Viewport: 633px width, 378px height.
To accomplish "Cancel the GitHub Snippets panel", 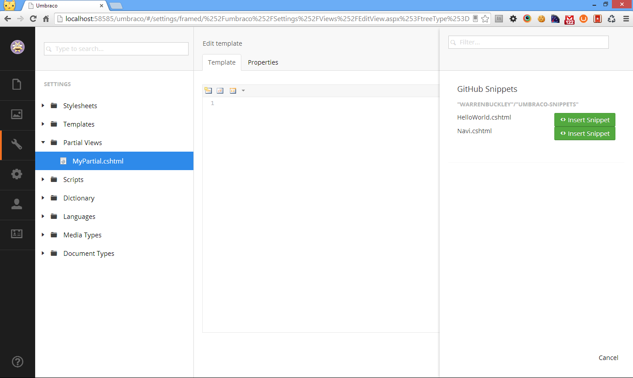I will (608, 358).
